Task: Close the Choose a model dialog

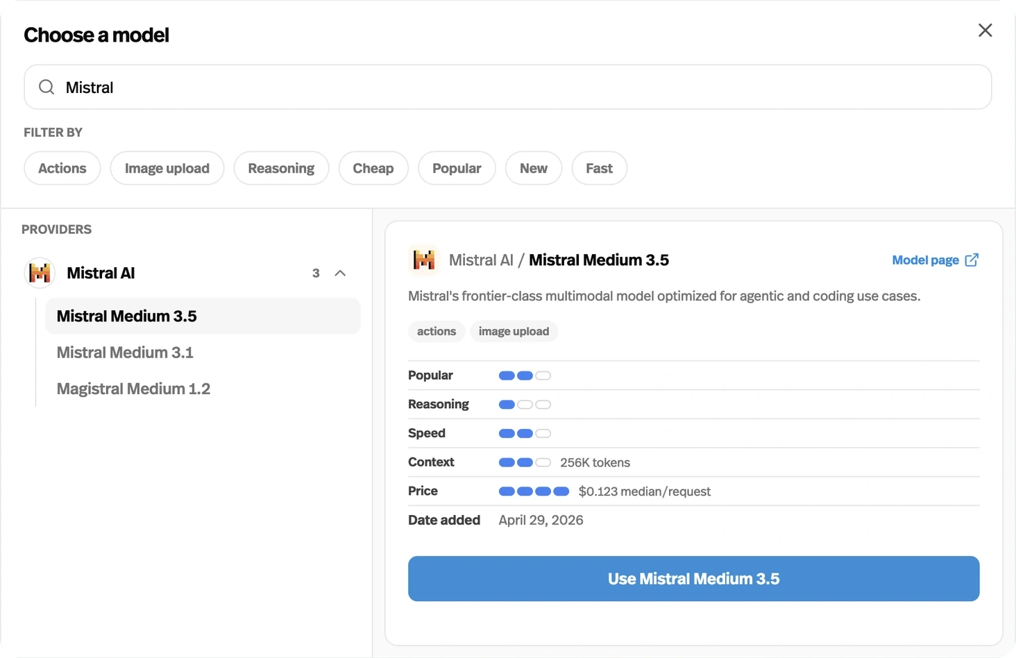Action: (x=985, y=31)
